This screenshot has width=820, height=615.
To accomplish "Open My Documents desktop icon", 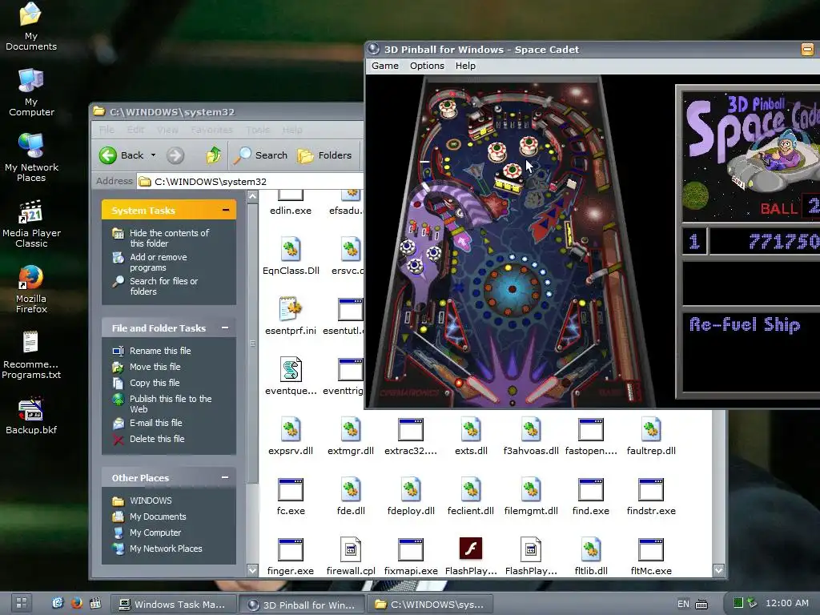I will click(31, 26).
